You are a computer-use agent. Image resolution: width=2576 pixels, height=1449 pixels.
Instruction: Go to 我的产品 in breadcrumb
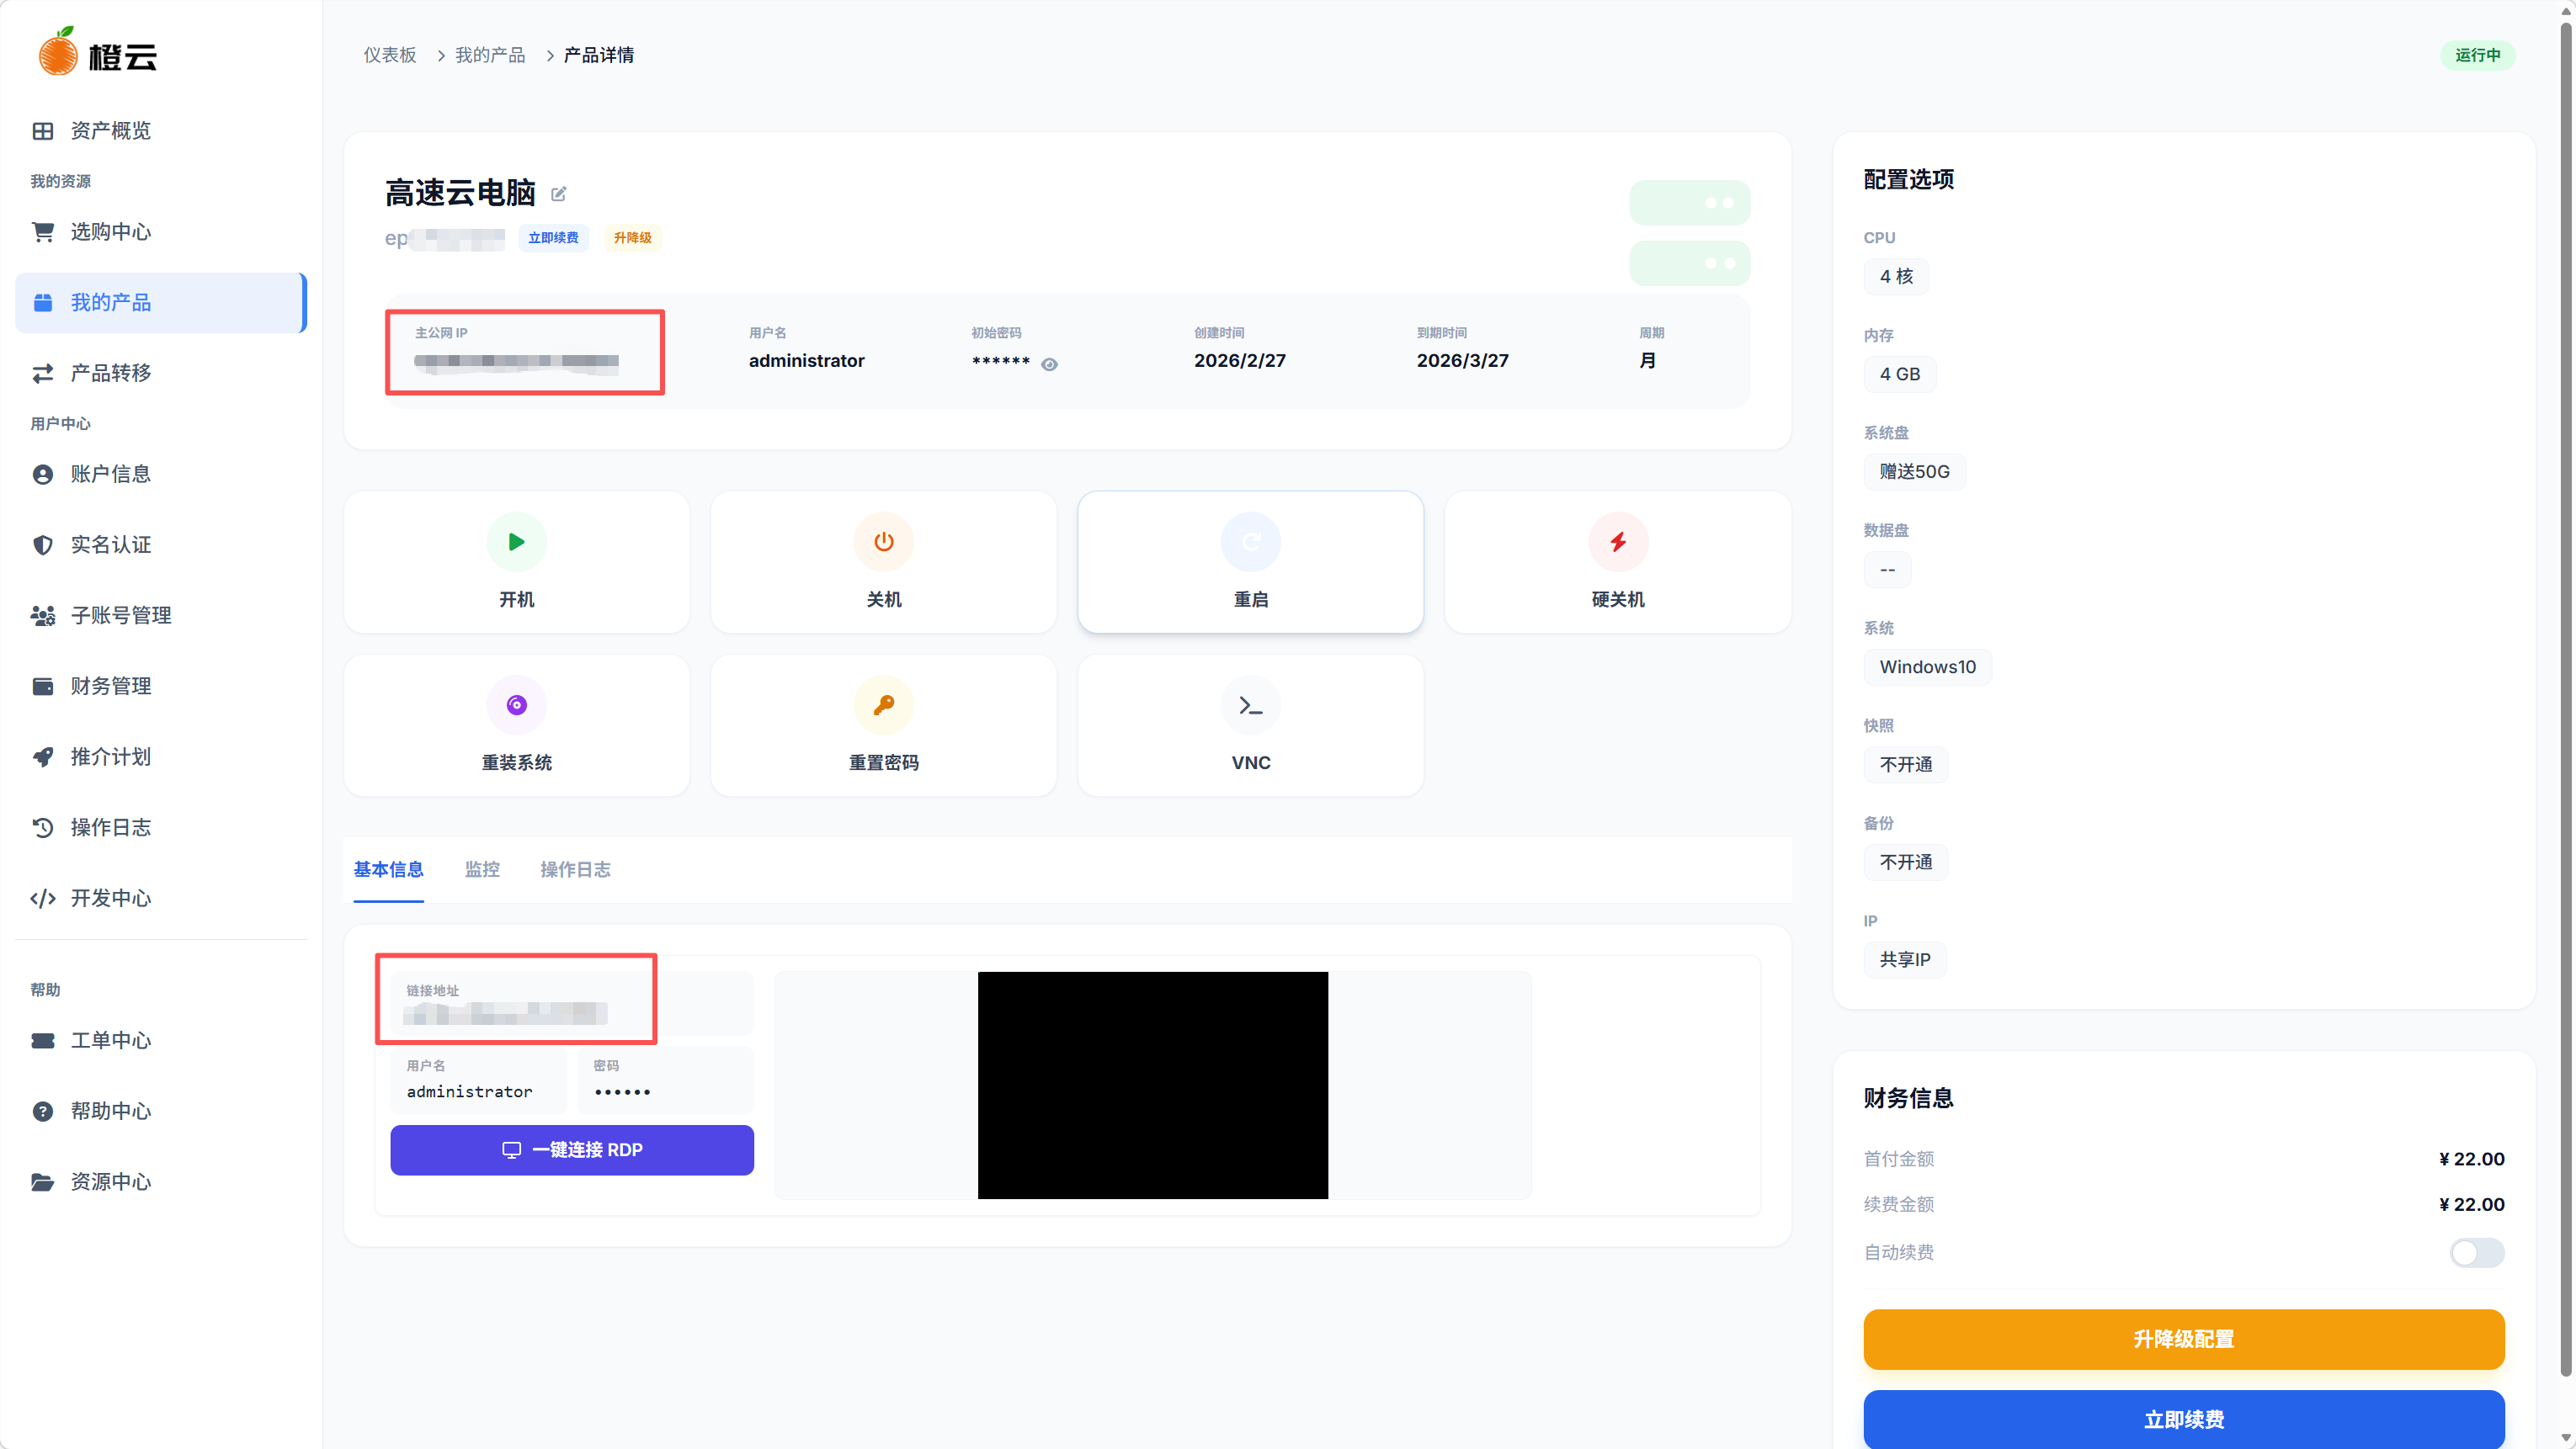490,55
